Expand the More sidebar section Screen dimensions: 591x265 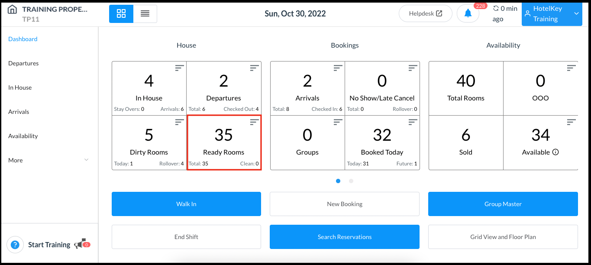[15, 160]
